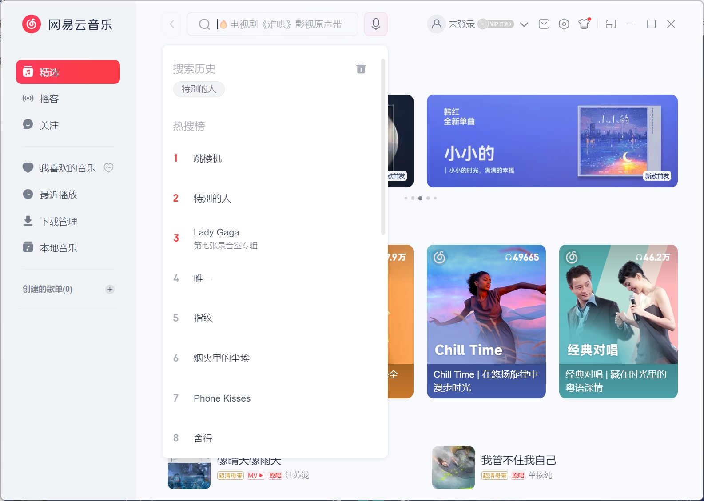Select the first banner carousel dot

pos(406,198)
